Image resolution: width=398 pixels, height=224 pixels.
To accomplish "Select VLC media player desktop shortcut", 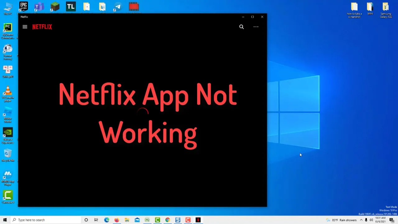I will (x=8, y=94).
